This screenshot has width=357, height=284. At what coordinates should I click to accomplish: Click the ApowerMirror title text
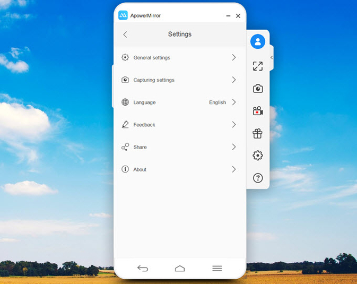[145, 15]
